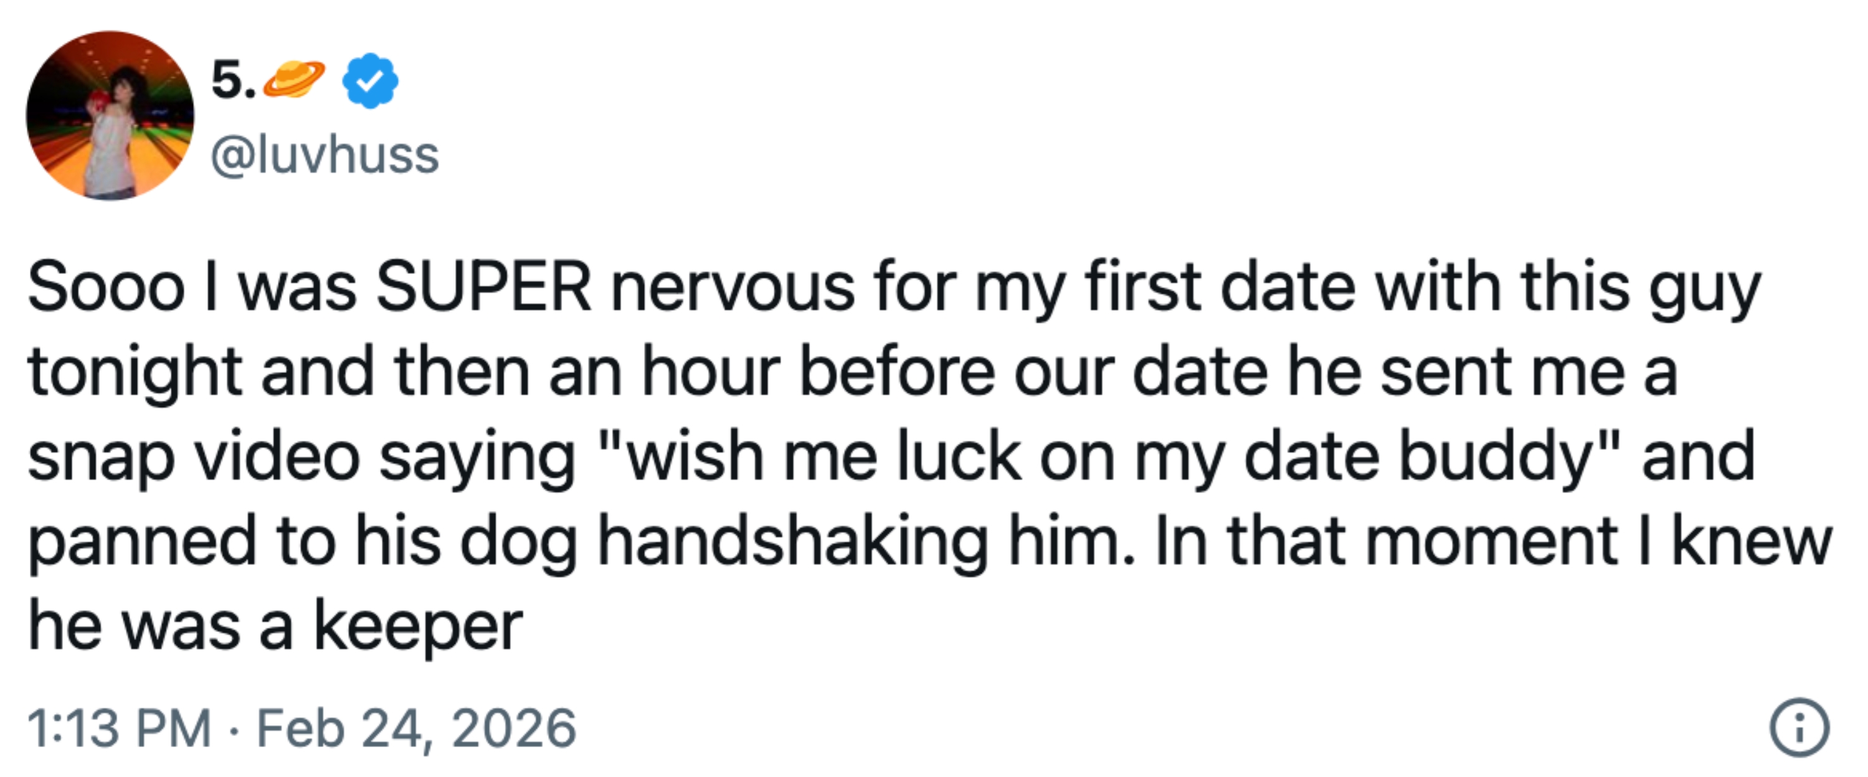Open the tweet info icon
The height and width of the screenshot is (777, 1868).
pyautogui.click(x=1800, y=728)
